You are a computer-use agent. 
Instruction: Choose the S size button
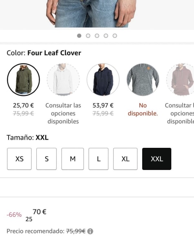tap(47, 159)
